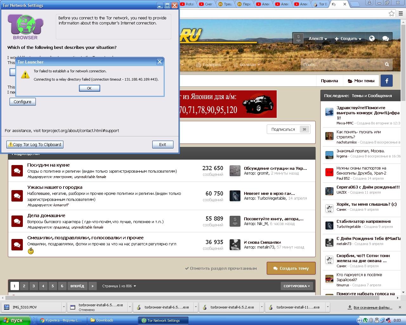Click TurboVegetable's avatar beside Невезет мне
Viewport: 406px width, 325px height.
[x=235, y=196]
